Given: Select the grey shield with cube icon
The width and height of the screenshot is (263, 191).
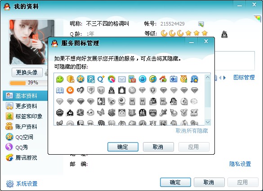Looking at the screenshot, I should pyautogui.click(x=101, y=90).
